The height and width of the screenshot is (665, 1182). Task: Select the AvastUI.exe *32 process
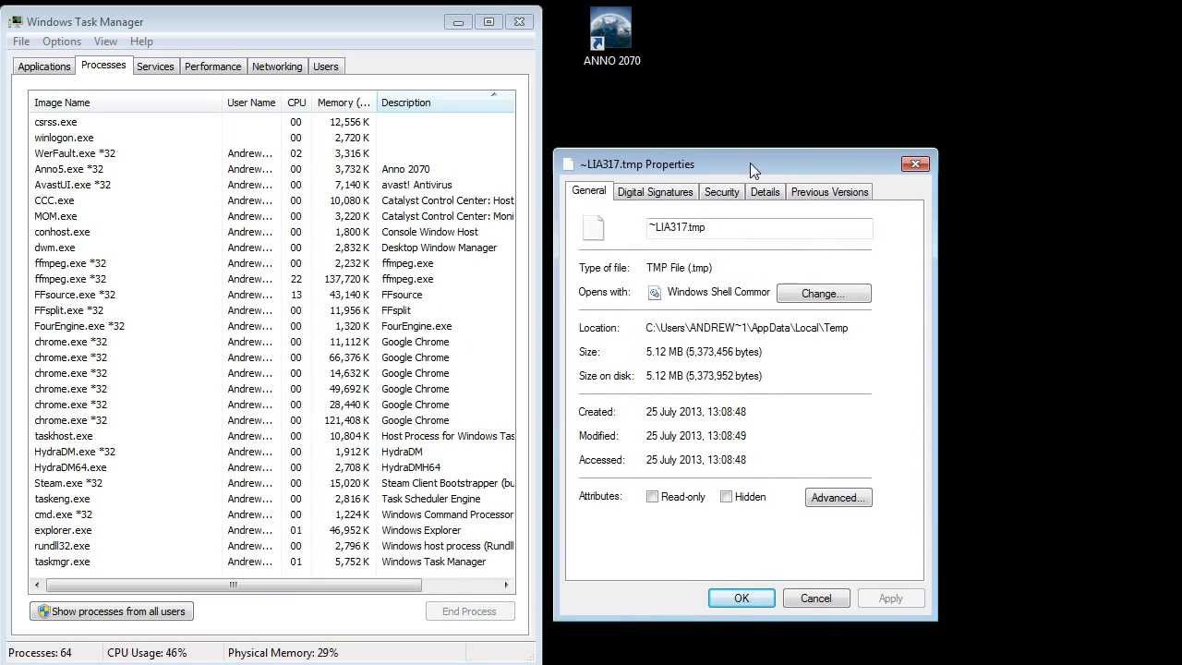point(271,185)
